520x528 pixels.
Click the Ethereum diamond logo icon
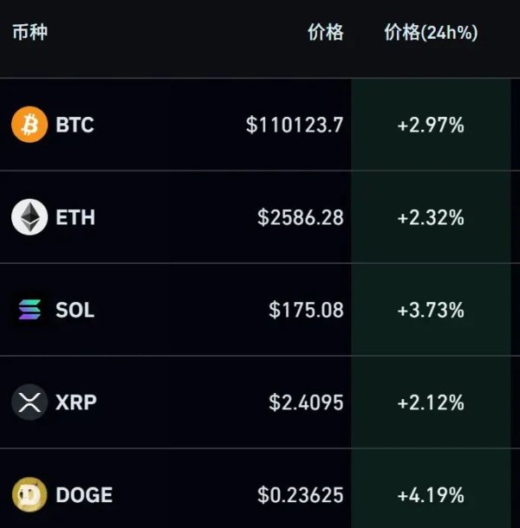pyautogui.click(x=29, y=217)
